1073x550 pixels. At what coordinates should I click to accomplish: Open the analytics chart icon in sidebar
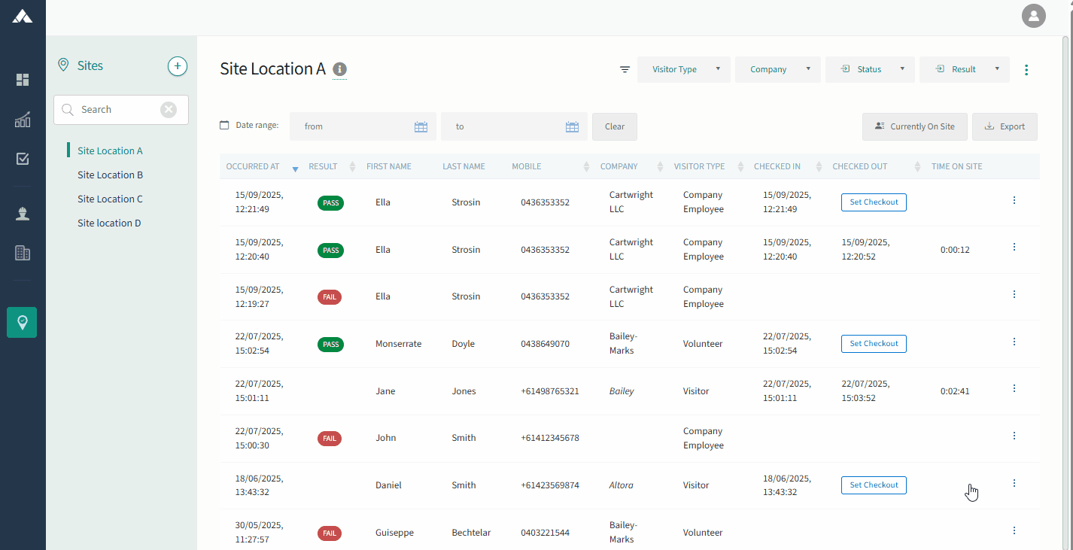tap(23, 120)
